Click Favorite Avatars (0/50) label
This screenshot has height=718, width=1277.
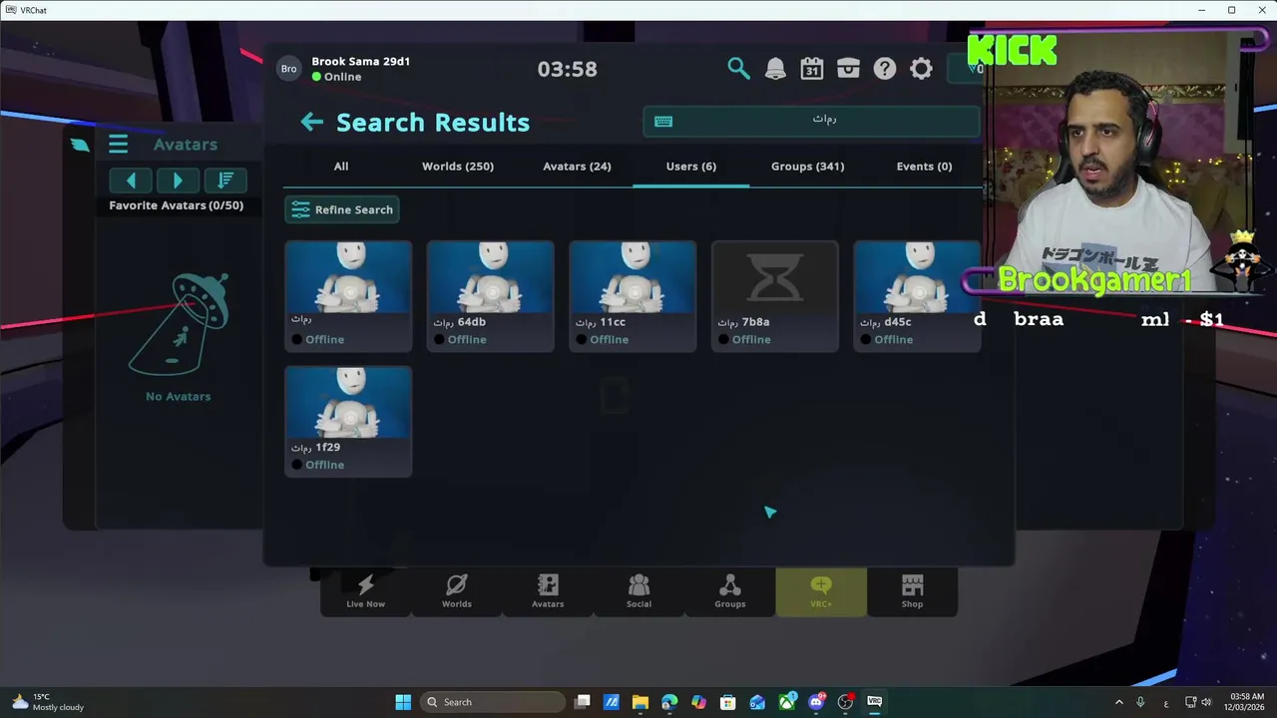tap(177, 205)
